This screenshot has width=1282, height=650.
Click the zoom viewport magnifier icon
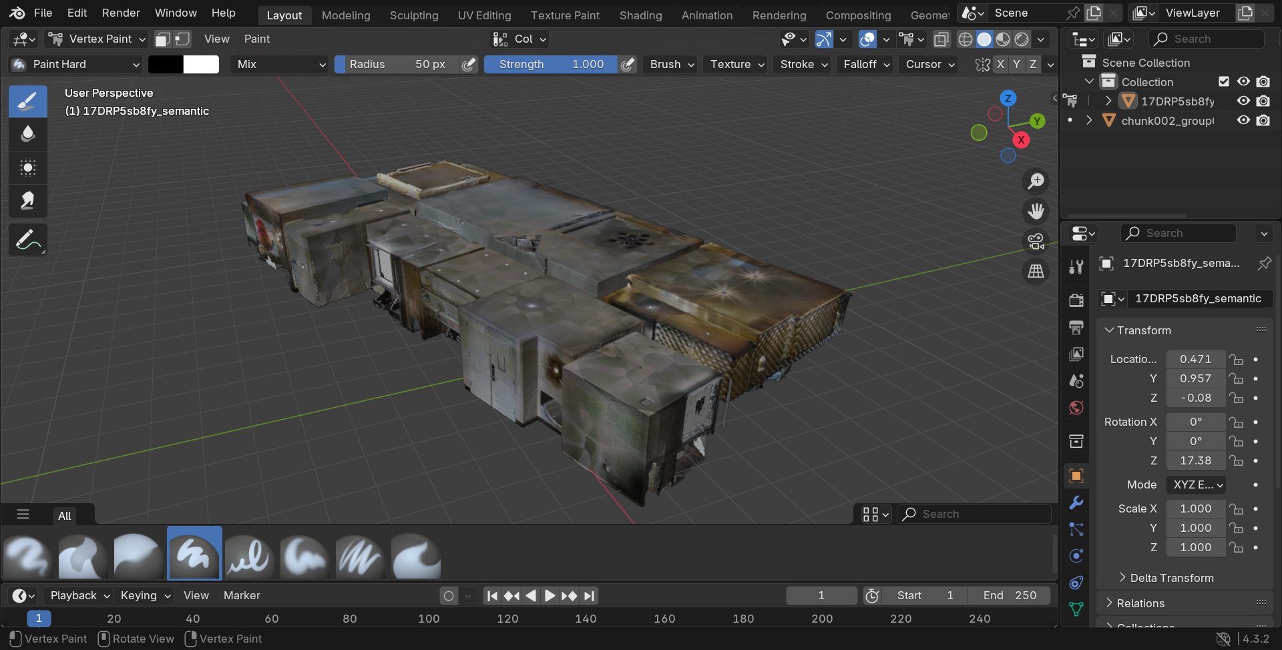pos(1036,182)
